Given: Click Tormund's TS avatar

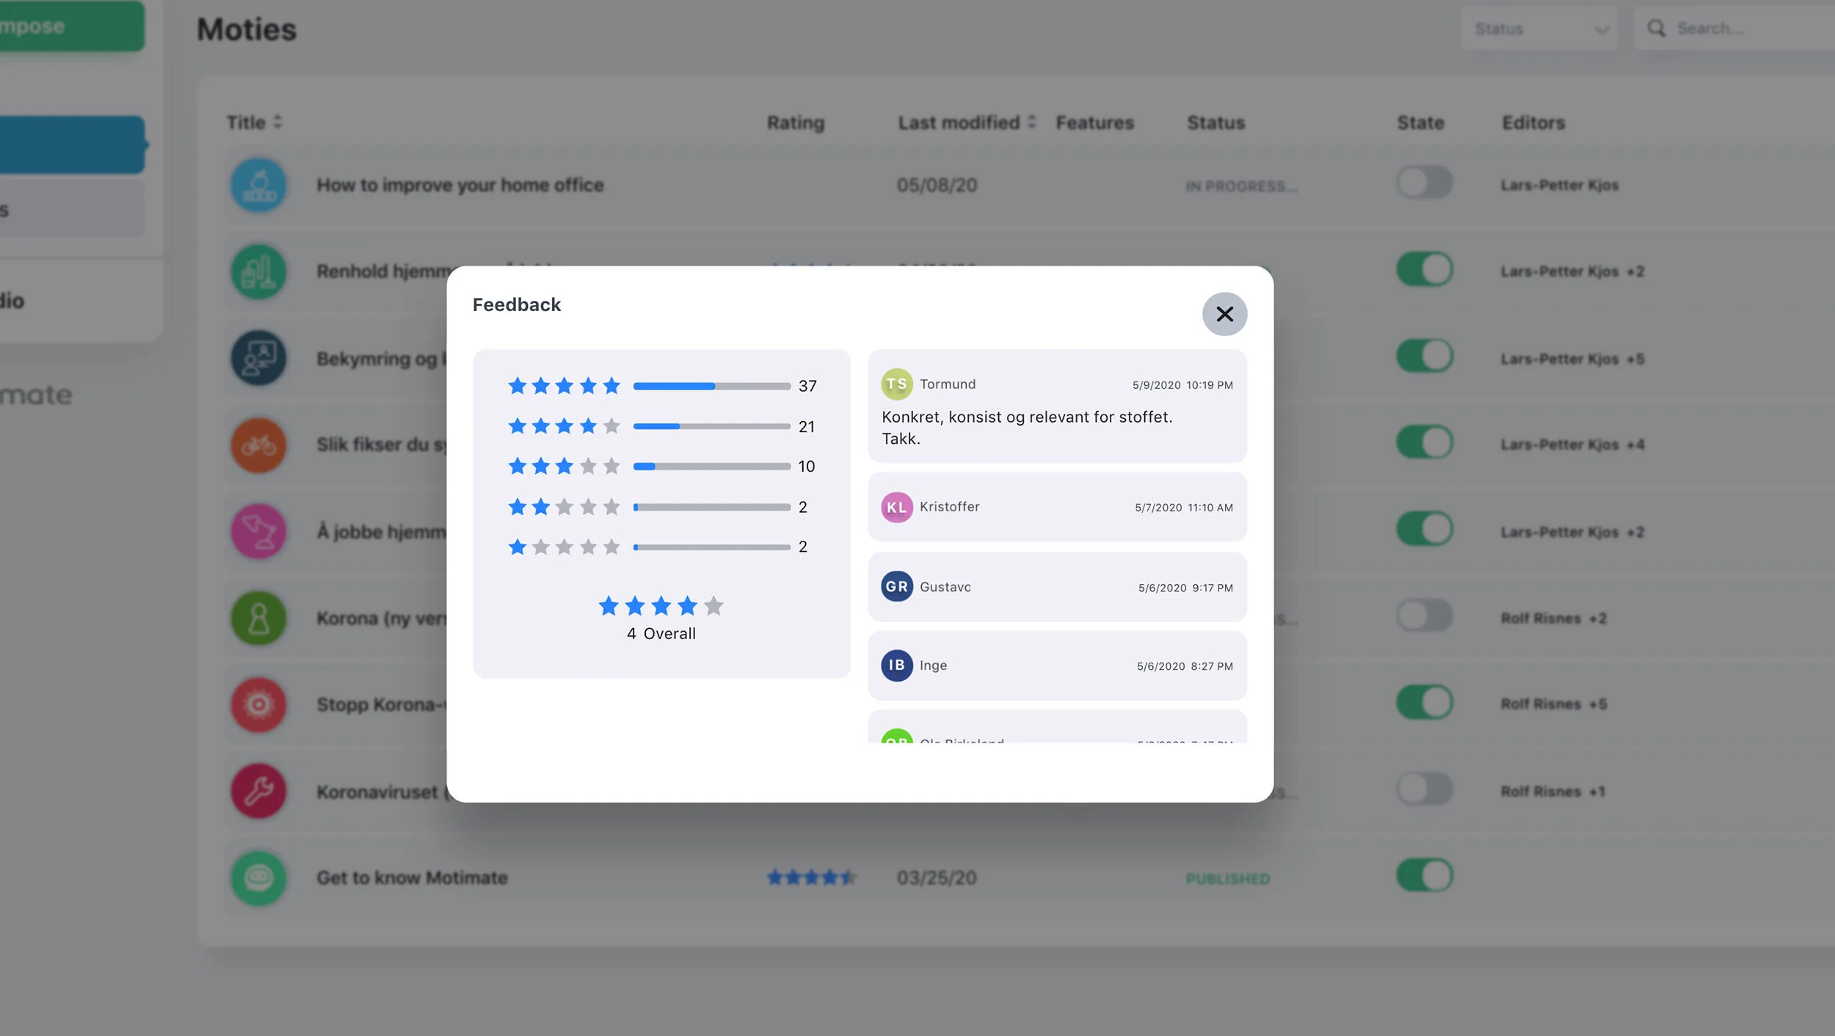Looking at the screenshot, I should pyautogui.click(x=896, y=384).
